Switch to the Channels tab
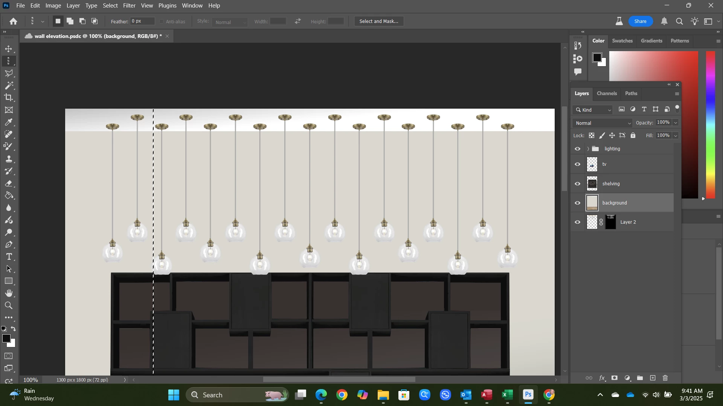The image size is (723, 406). 607,94
